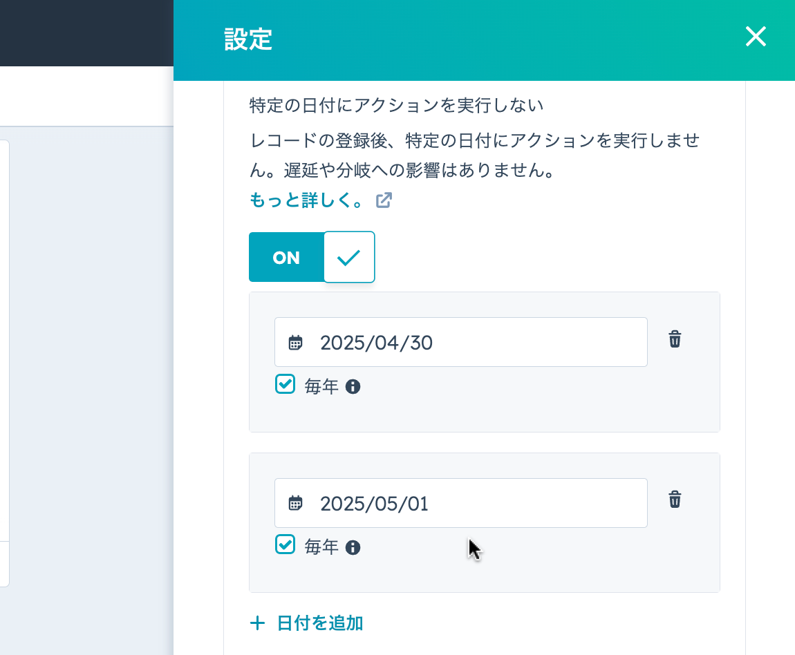Show info for 毎年 under 2025/05/01
Screen dimensions: 795x655
(x=353, y=548)
